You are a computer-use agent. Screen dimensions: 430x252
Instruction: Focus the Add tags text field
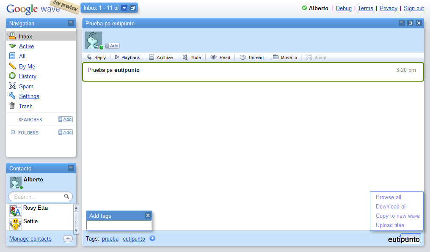pos(119,225)
